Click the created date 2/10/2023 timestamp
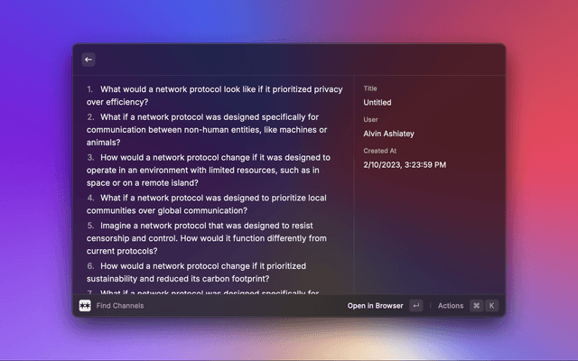578x361 pixels. pos(405,165)
